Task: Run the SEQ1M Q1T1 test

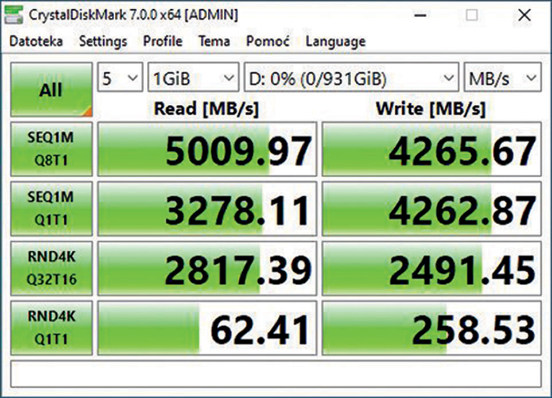Action: coord(52,209)
